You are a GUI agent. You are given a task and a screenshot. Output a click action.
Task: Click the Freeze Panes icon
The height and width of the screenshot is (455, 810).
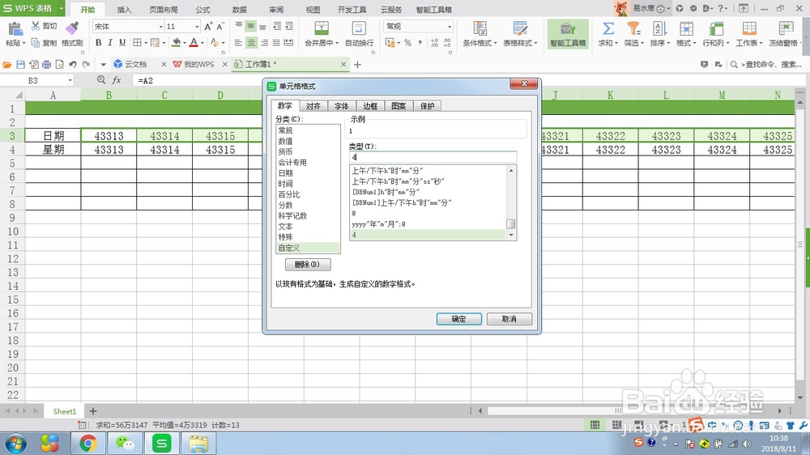click(x=786, y=29)
